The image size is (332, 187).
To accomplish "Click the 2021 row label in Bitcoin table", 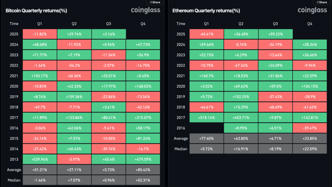I will pos(14,76).
